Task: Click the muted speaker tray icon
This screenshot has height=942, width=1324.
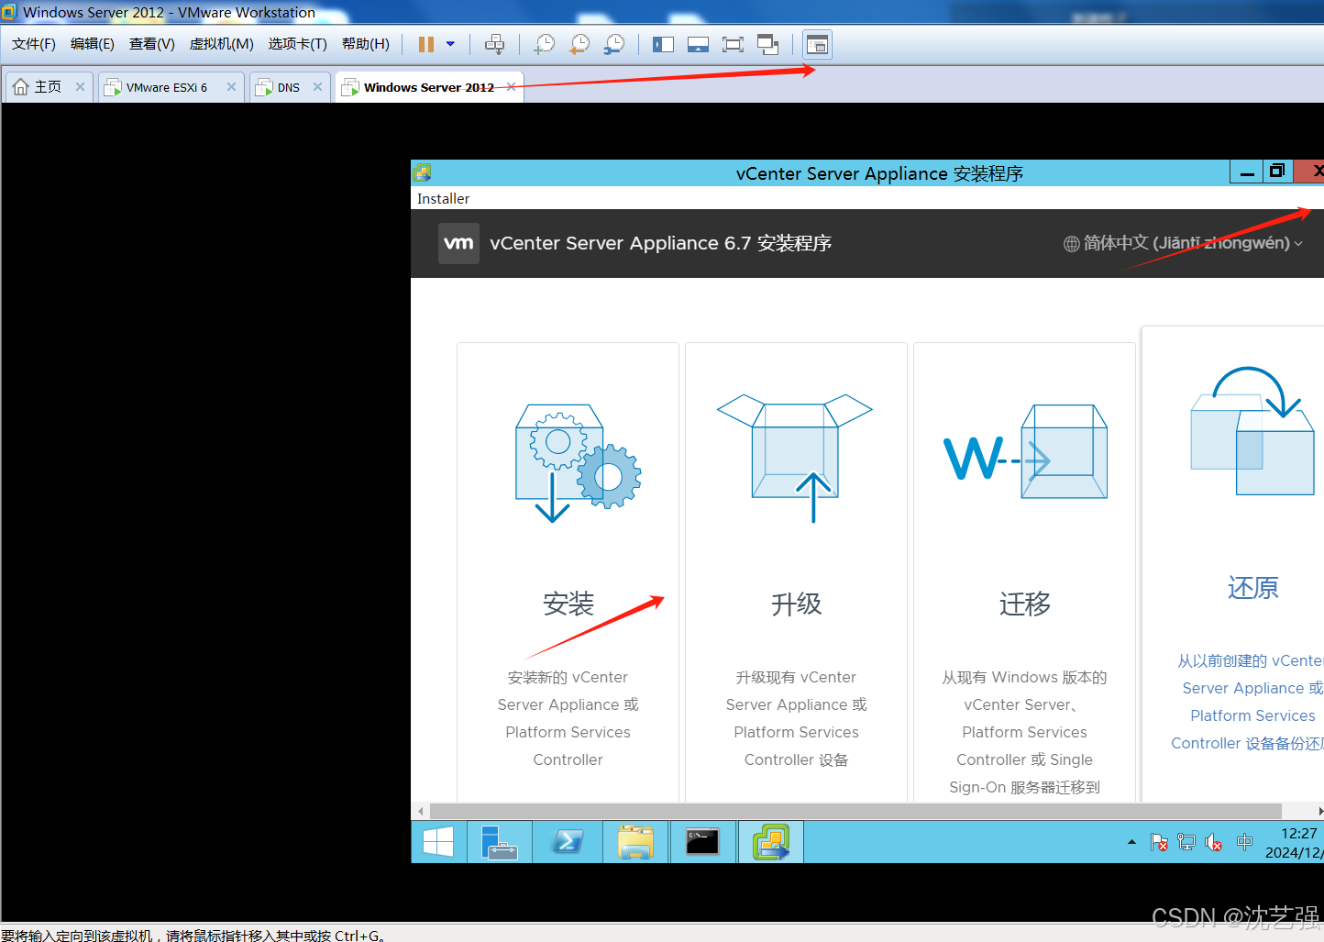Action: (1214, 842)
